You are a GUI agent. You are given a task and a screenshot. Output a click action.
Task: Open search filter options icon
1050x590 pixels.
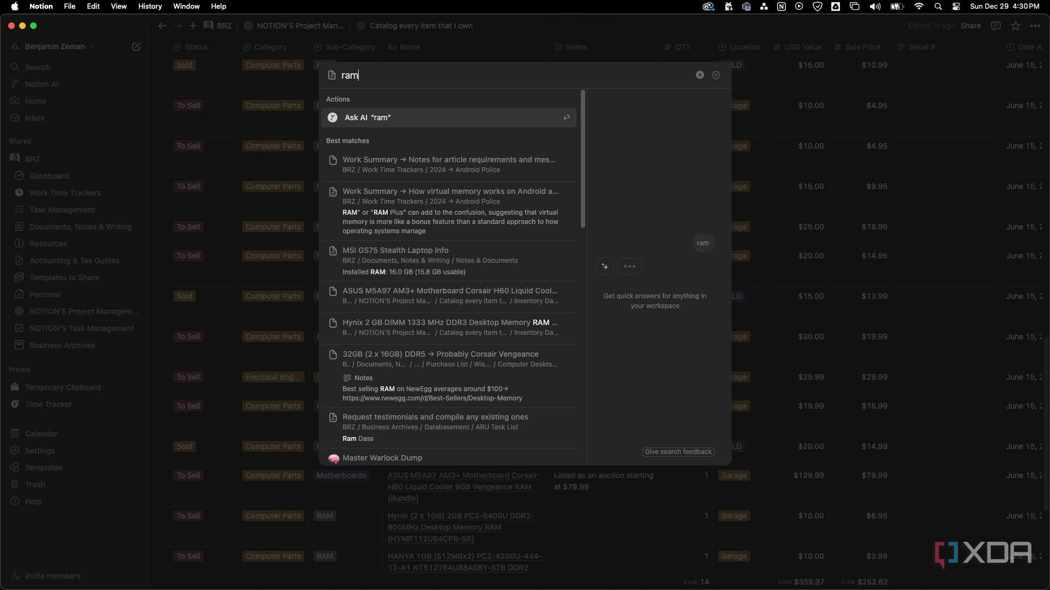pyautogui.click(x=716, y=75)
